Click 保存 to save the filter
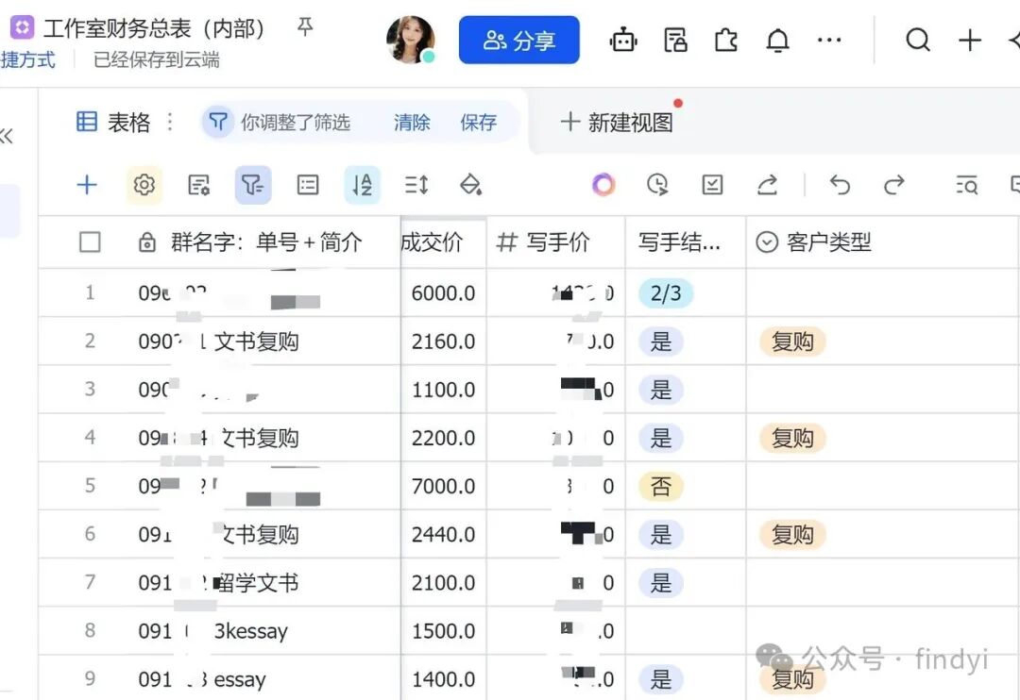The width and height of the screenshot is (1020, 700). tap(478, 122)
